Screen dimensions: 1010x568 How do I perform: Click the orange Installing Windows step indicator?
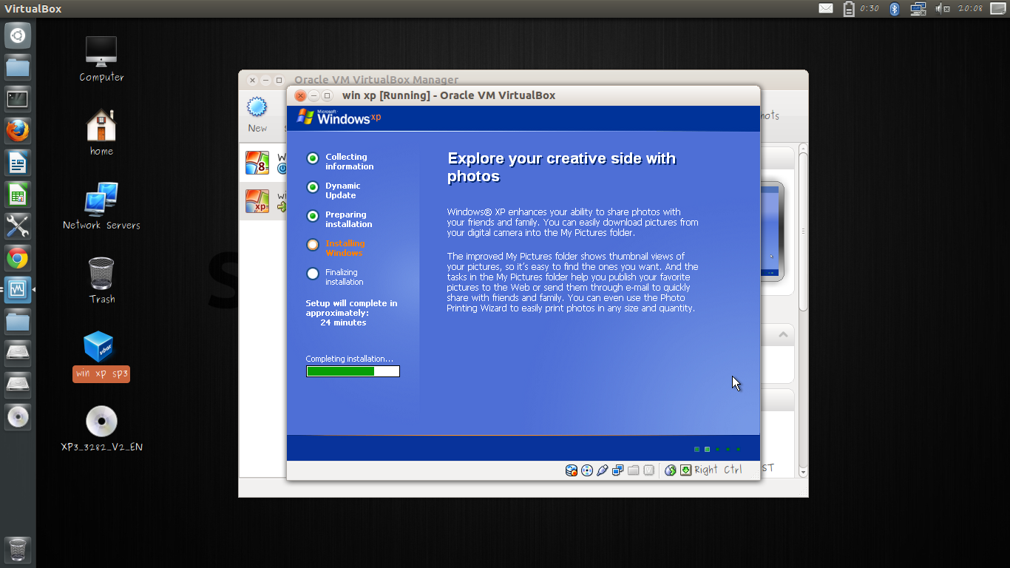click(x=313, y=245)
